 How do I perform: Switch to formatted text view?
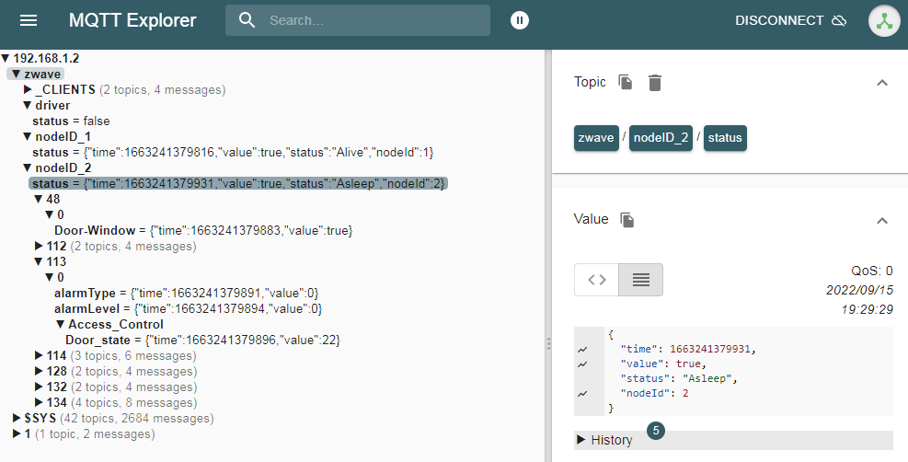click(641, 280)
